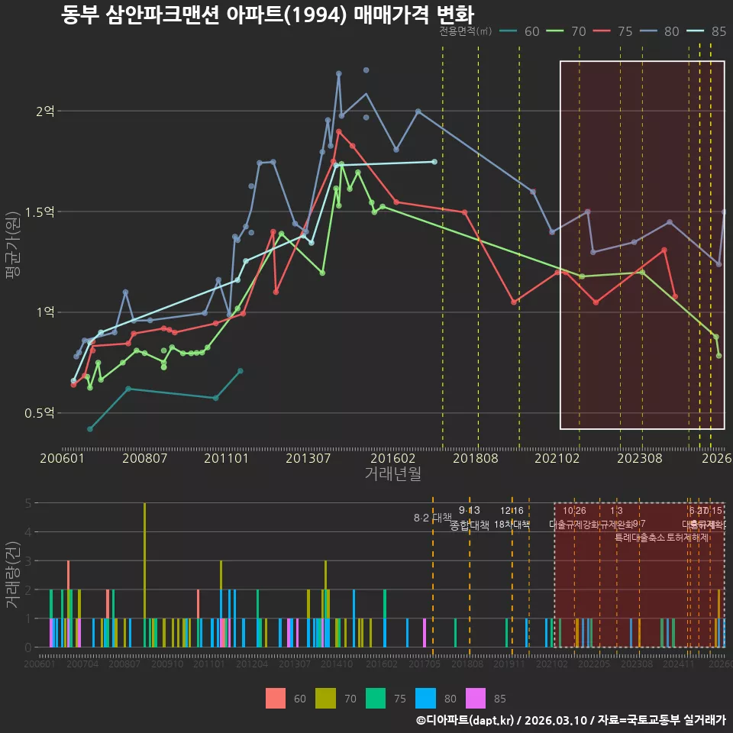Click the 12·16 18차대책 marker label
The image size is (733, 733).
click(512, 518)
